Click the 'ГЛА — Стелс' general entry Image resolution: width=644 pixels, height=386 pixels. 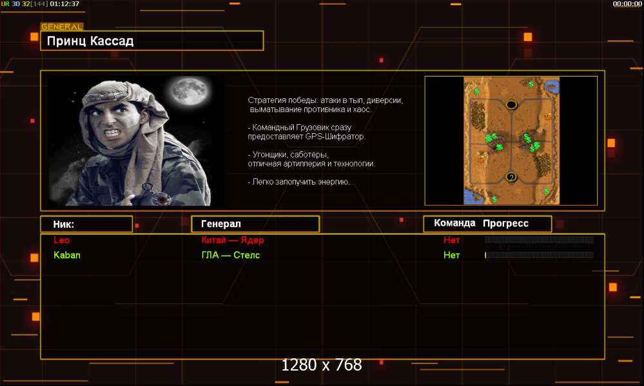click(230, 255)
